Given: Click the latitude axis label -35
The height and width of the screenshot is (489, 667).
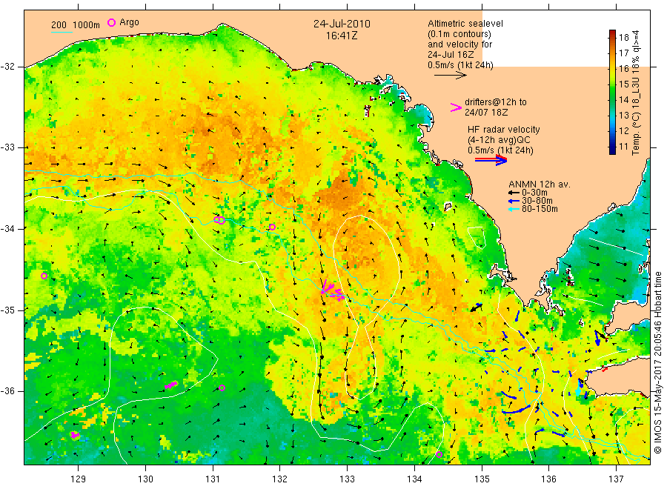Looking at the screenshot, I should pos(7,310).
